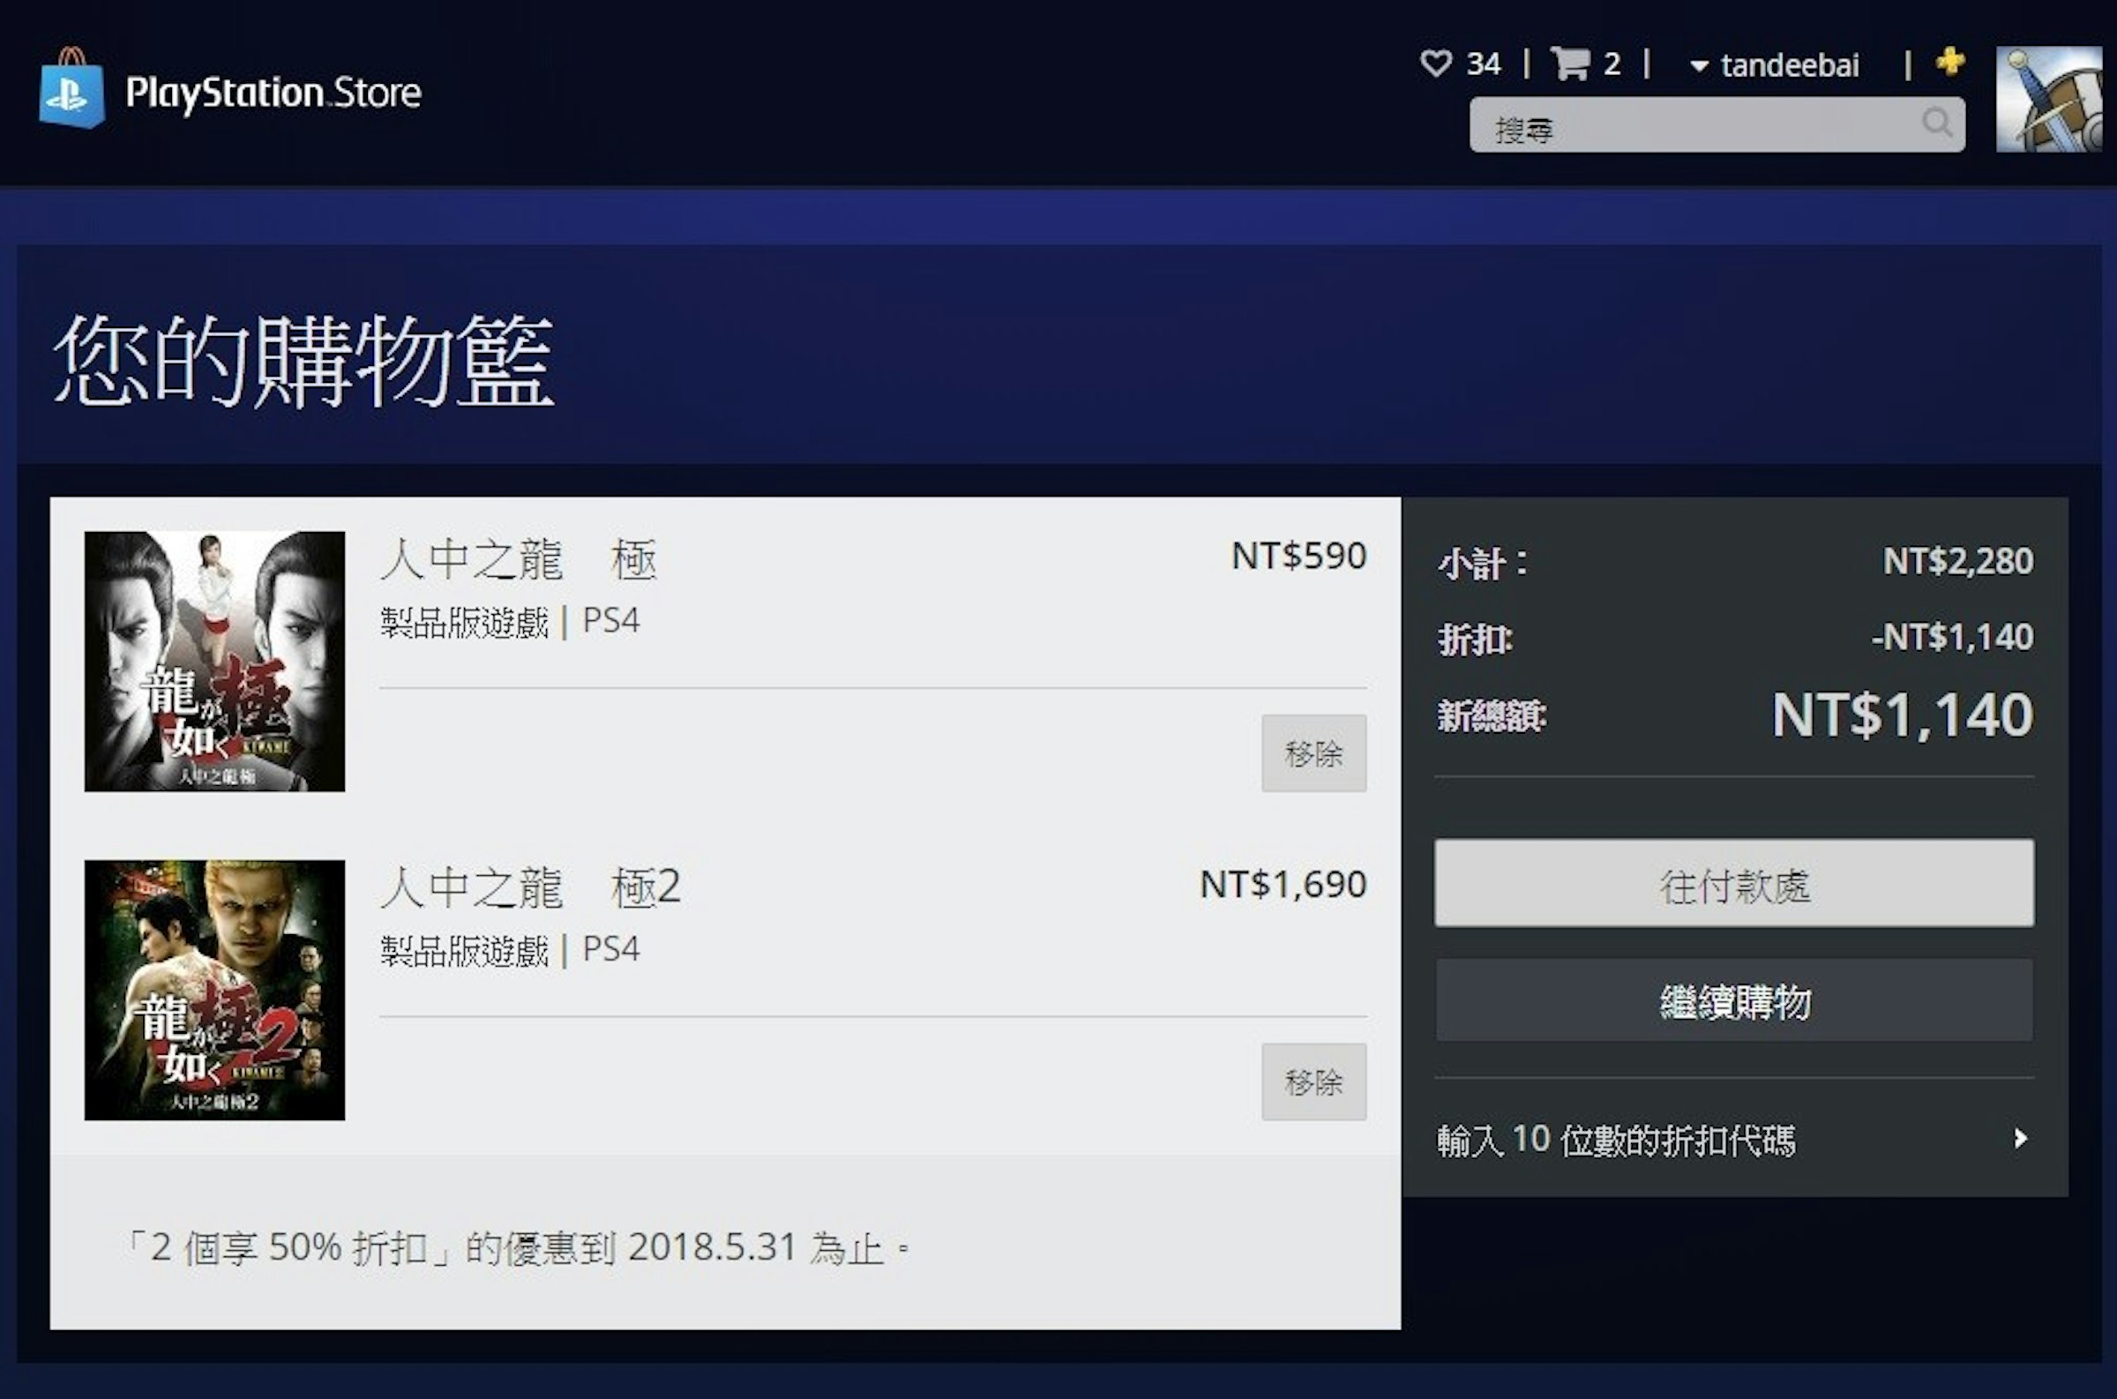Proceed with the 往付款處 checkout button

pos(1733,882)
